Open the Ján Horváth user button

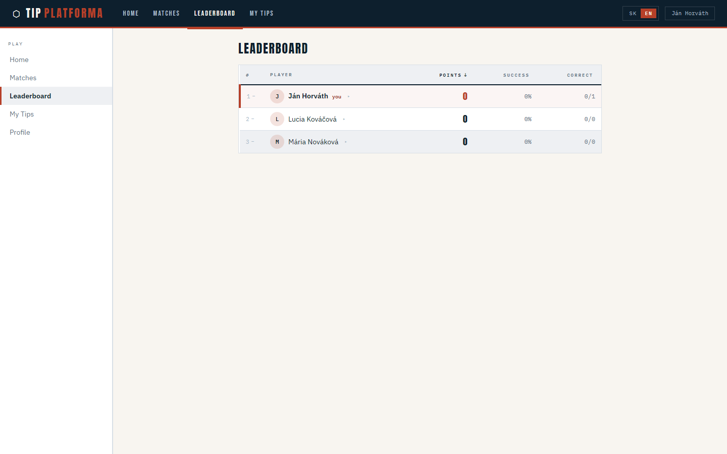click(690, 14)
